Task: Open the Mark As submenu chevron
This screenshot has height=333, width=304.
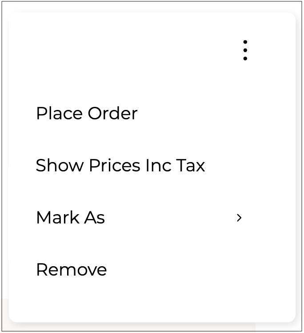Action: pyautogui.click(x=239, y=218)
